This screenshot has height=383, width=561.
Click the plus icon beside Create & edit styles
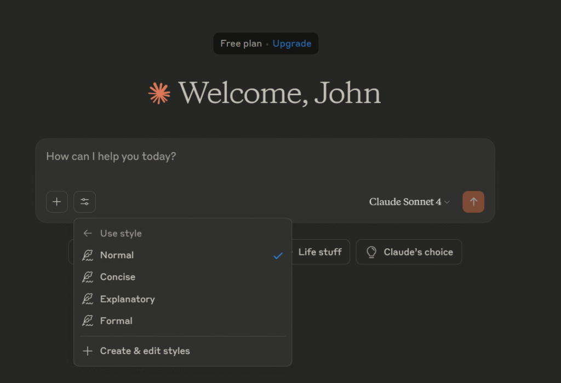88,351
